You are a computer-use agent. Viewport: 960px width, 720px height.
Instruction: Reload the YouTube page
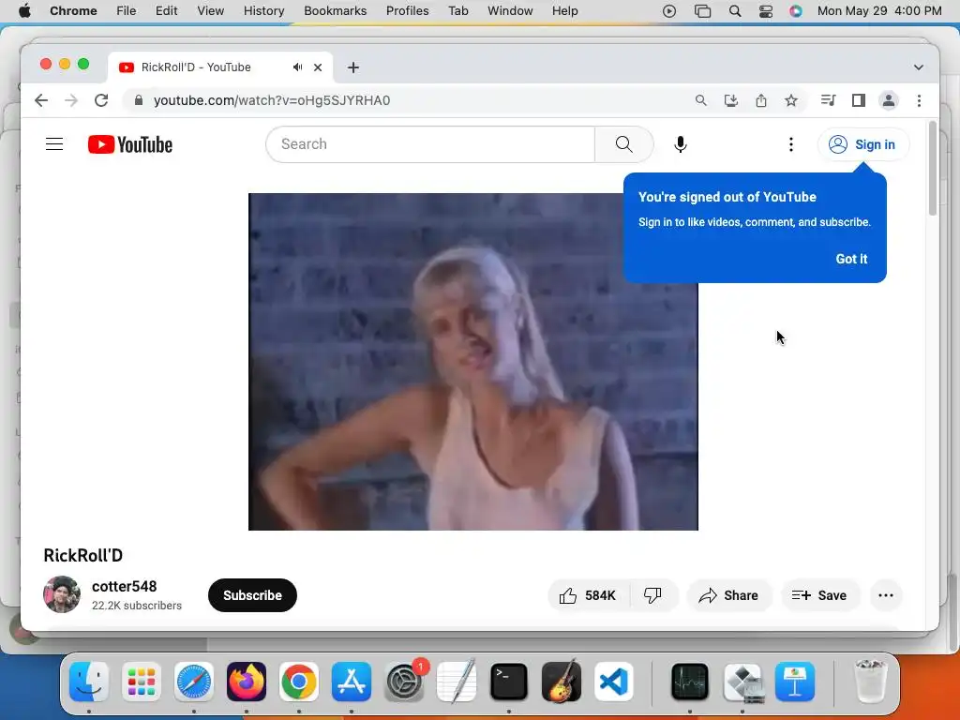(101, 100)
